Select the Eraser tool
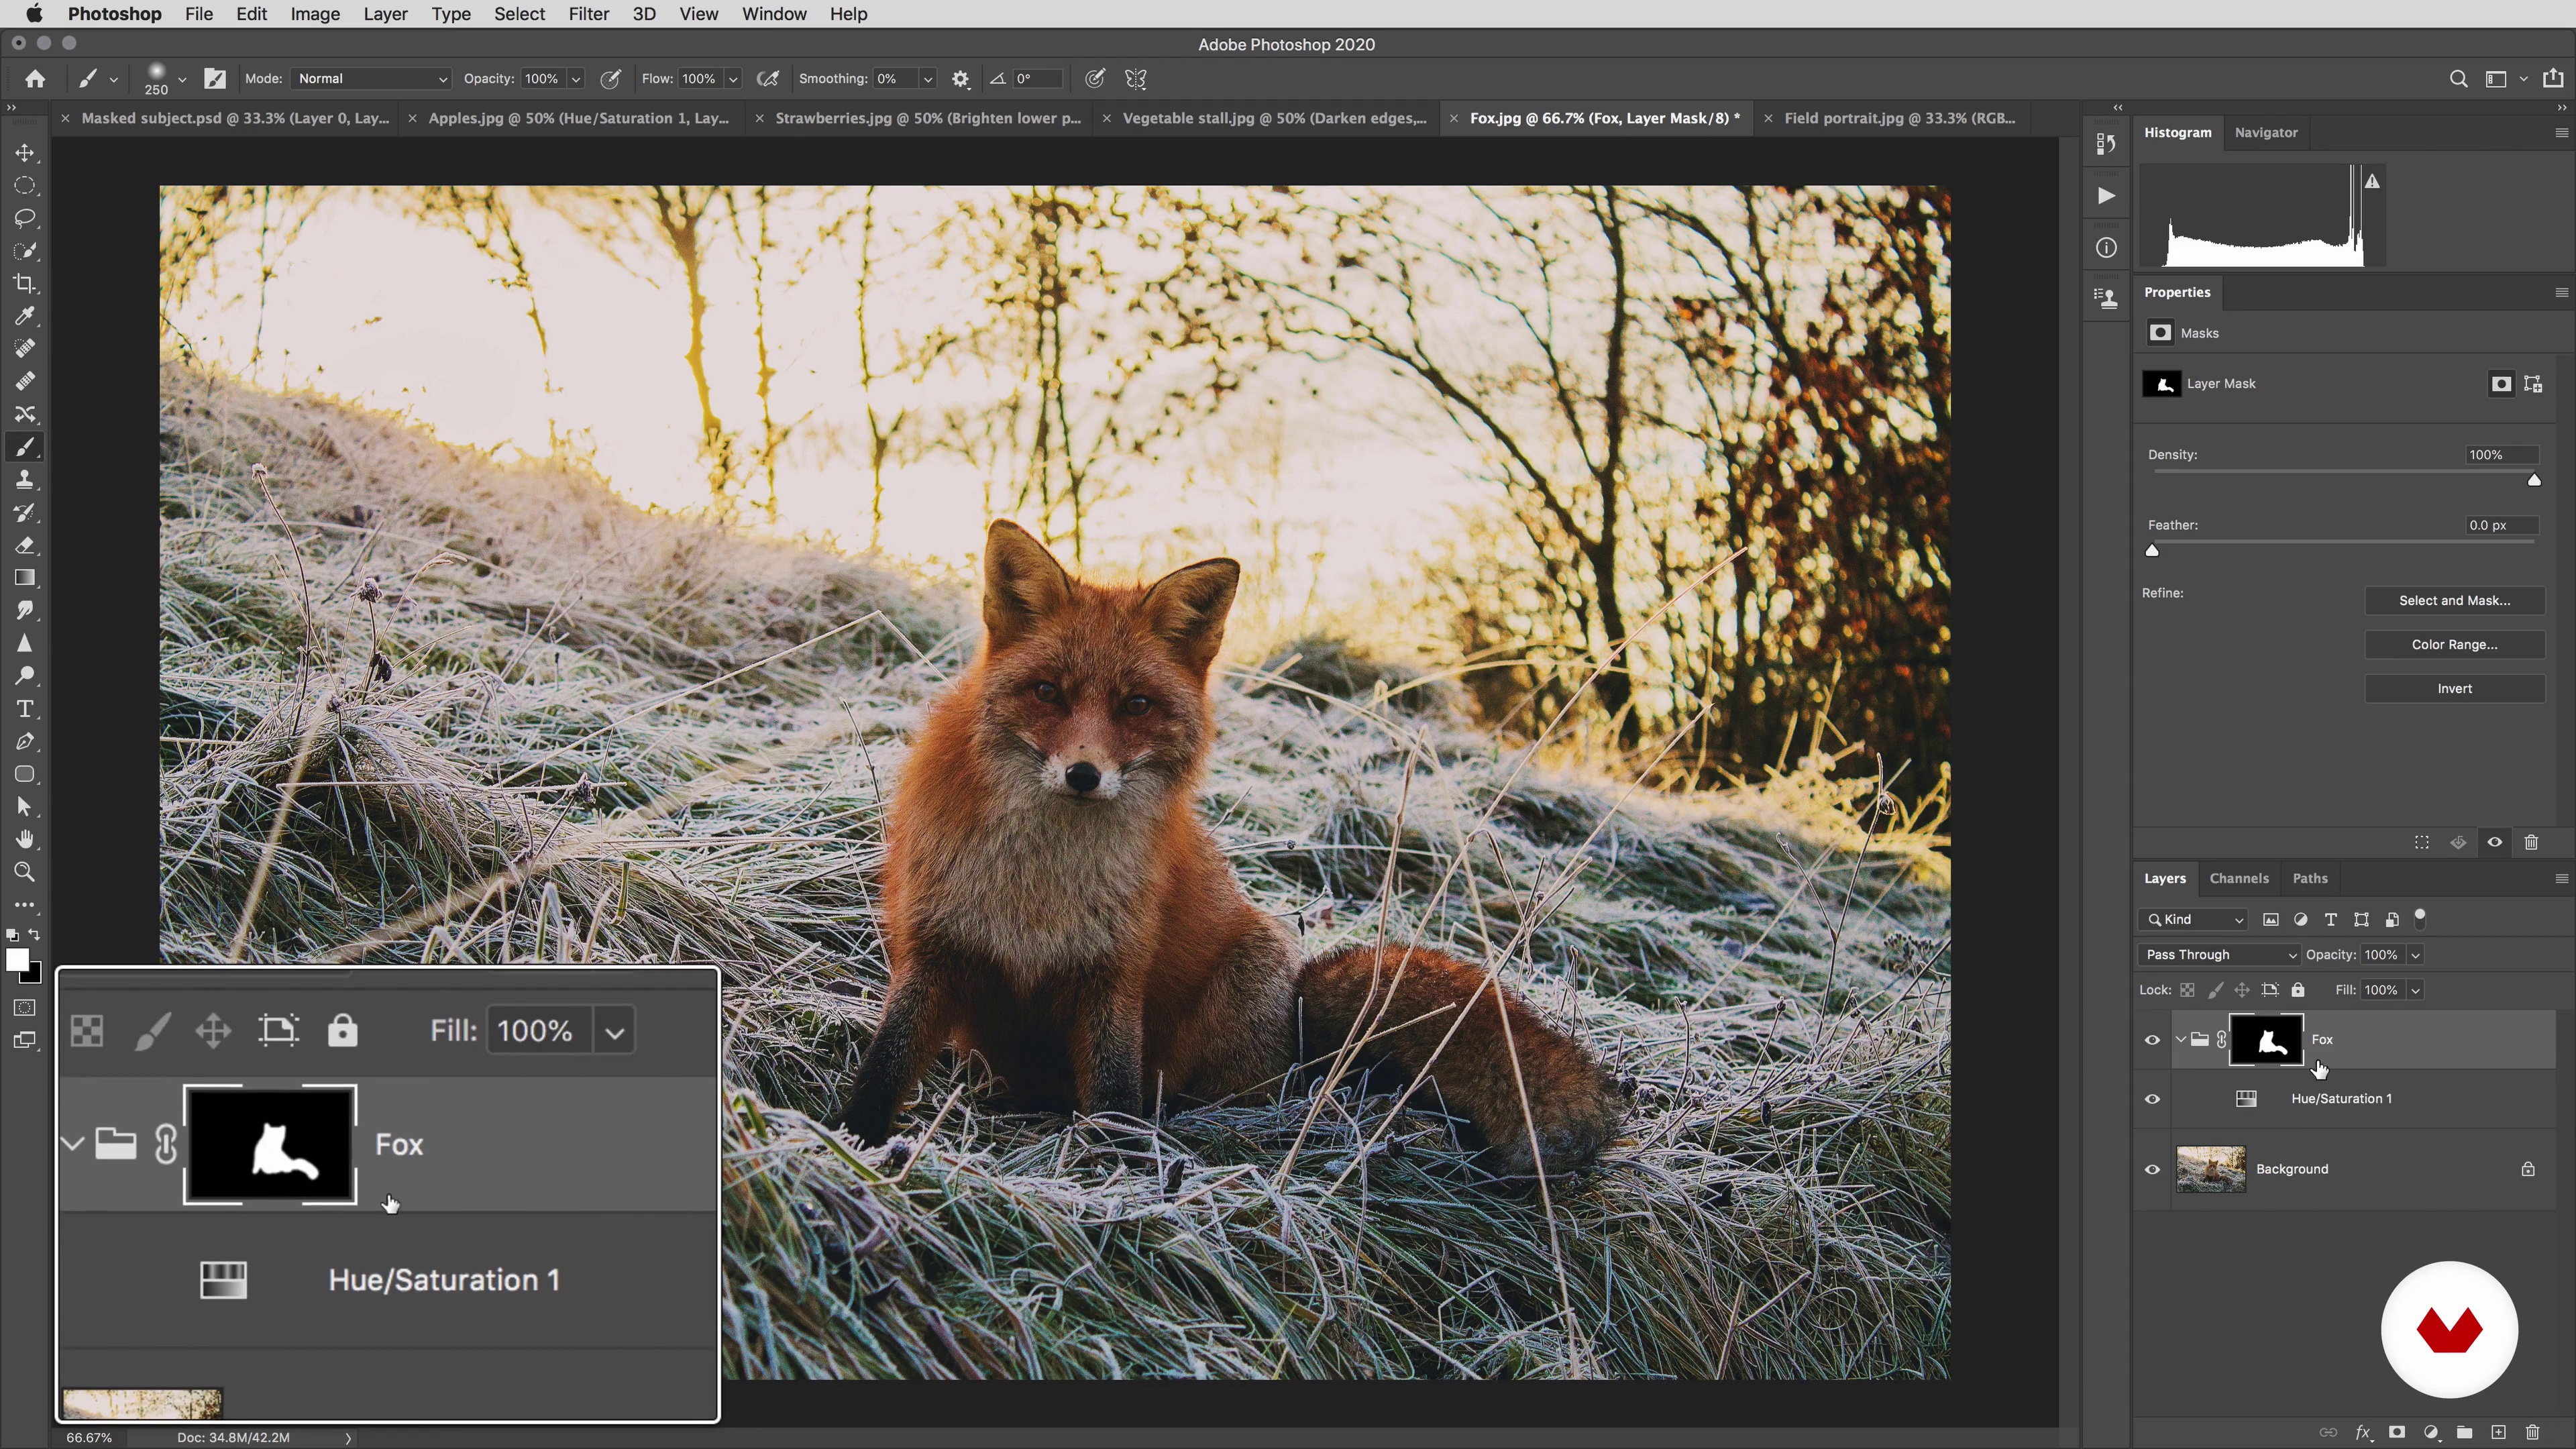 tap(25, 546)
